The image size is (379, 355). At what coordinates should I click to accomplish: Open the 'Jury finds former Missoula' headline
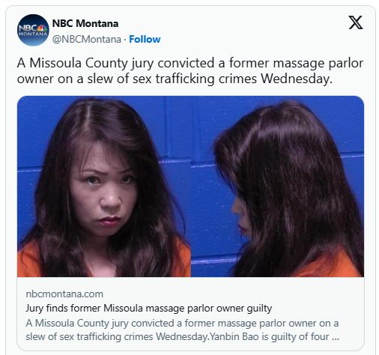(148, 309)
